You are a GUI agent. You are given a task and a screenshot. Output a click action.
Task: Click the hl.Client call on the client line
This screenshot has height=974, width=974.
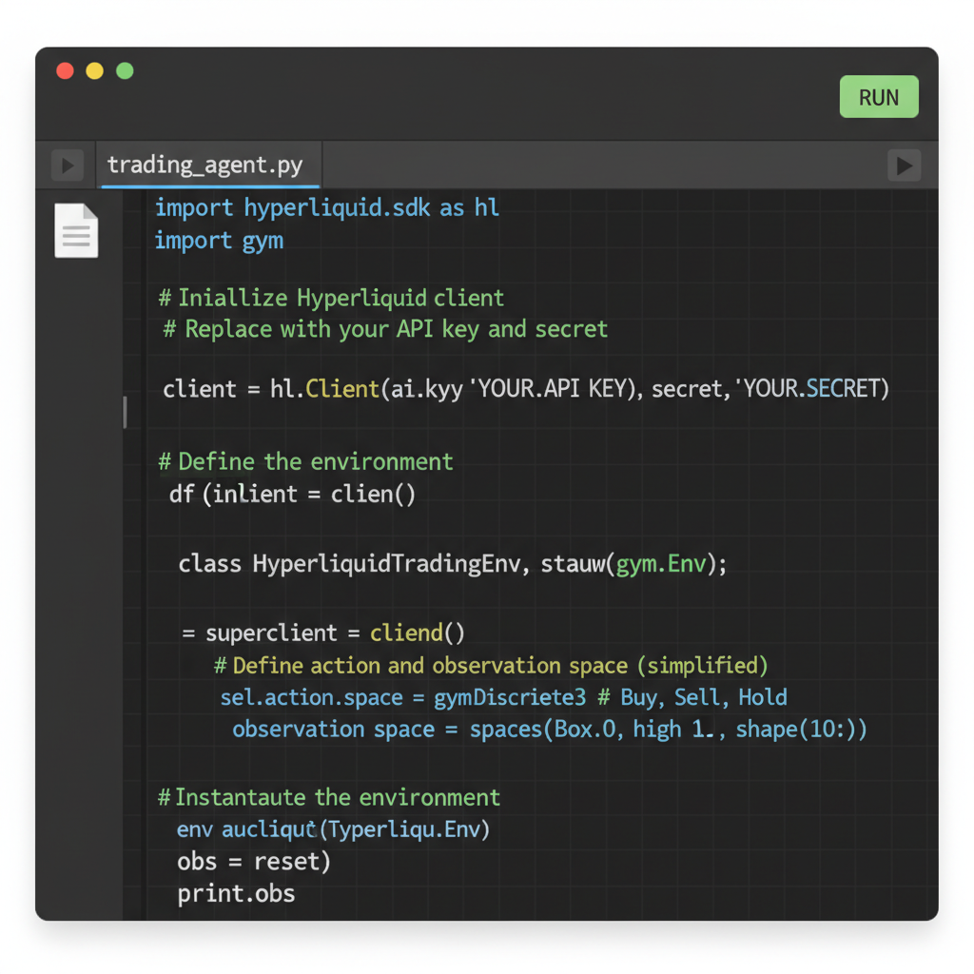point(321,388)
